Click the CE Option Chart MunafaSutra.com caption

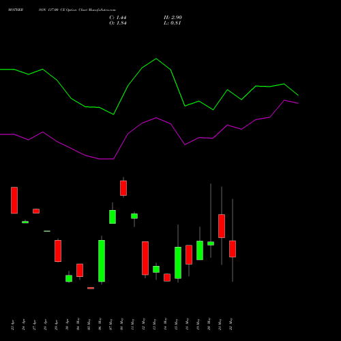pos(88,10)
